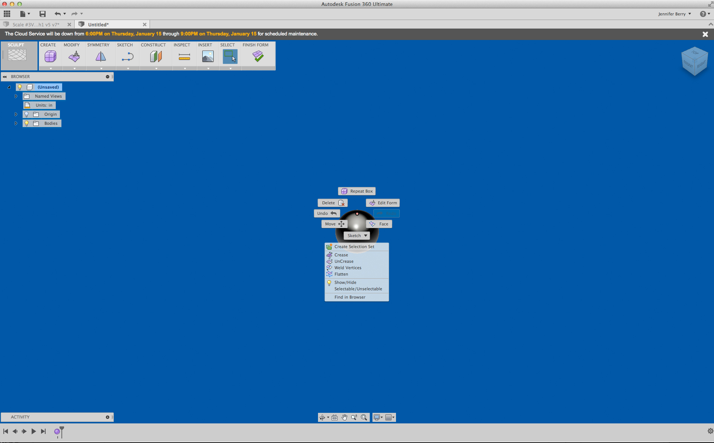The height and width of the screenshot is (443, 714).
Task: Choose Weld Vertices from the context menu
Action: [x=357, y=268]
